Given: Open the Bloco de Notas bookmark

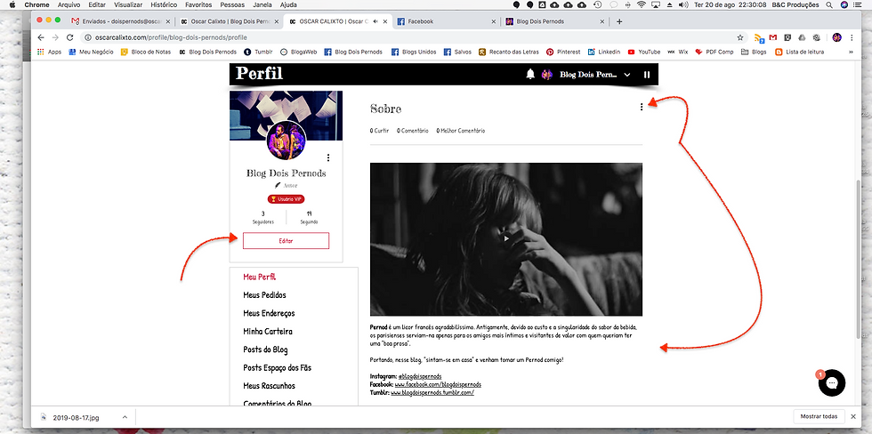Looking at the screenshot, I should [x=146, y=52].
